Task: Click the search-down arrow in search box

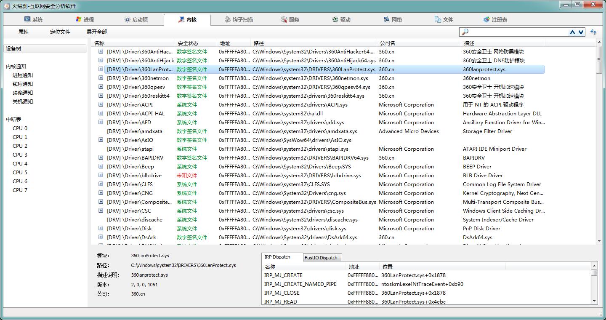Action: pos(581,32)
